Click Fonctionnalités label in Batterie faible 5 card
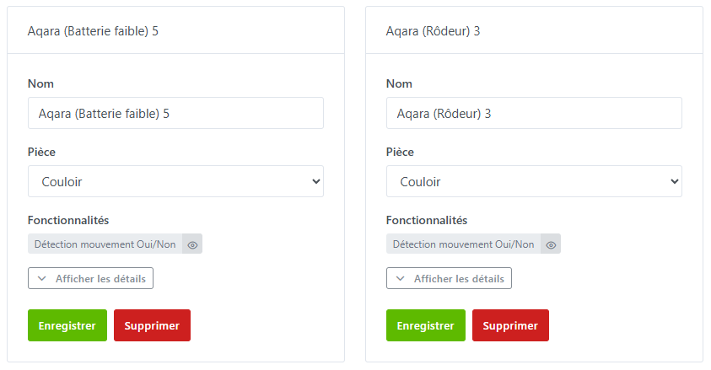Viewport: 711px width, 370px height. coord(68,220)
